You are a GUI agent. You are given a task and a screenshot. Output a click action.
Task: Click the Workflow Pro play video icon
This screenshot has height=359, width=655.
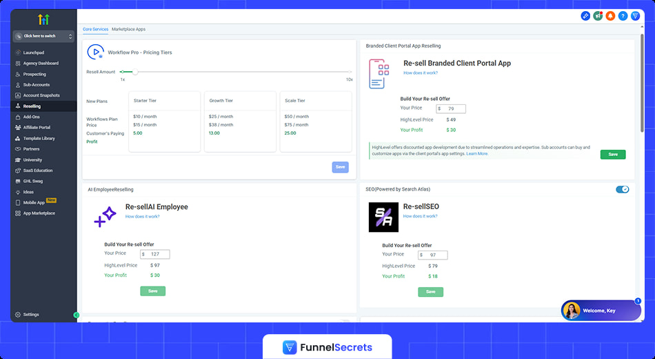tap(95, 52)
